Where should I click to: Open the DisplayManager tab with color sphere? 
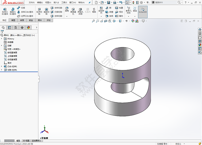pyautogui.click(x=28, y=27)
